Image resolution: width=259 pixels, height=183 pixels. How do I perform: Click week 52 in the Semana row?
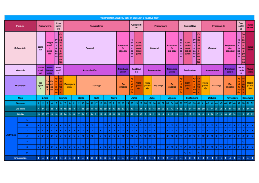252,103
